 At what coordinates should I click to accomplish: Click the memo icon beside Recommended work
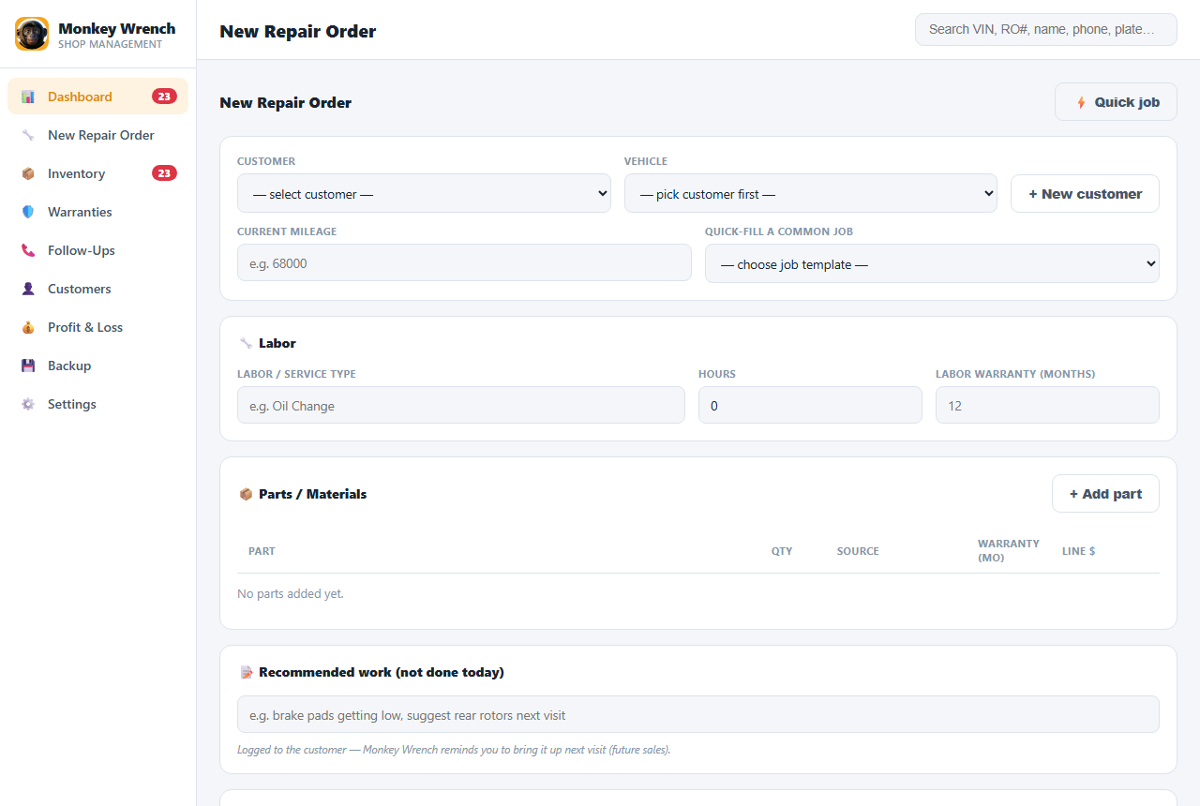tap(246, 672)
